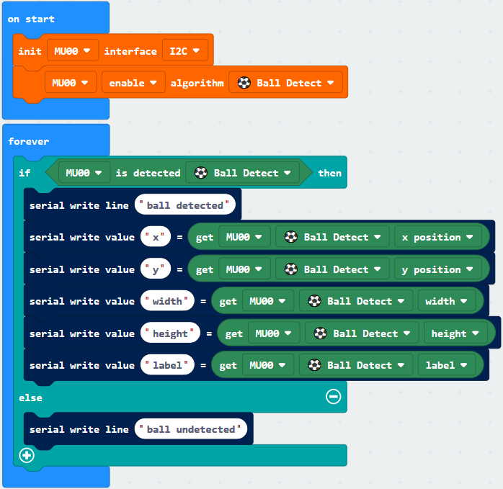Select the if then block by its if label
The height and width of the screenshot is (489, 503).
(25, 173)
